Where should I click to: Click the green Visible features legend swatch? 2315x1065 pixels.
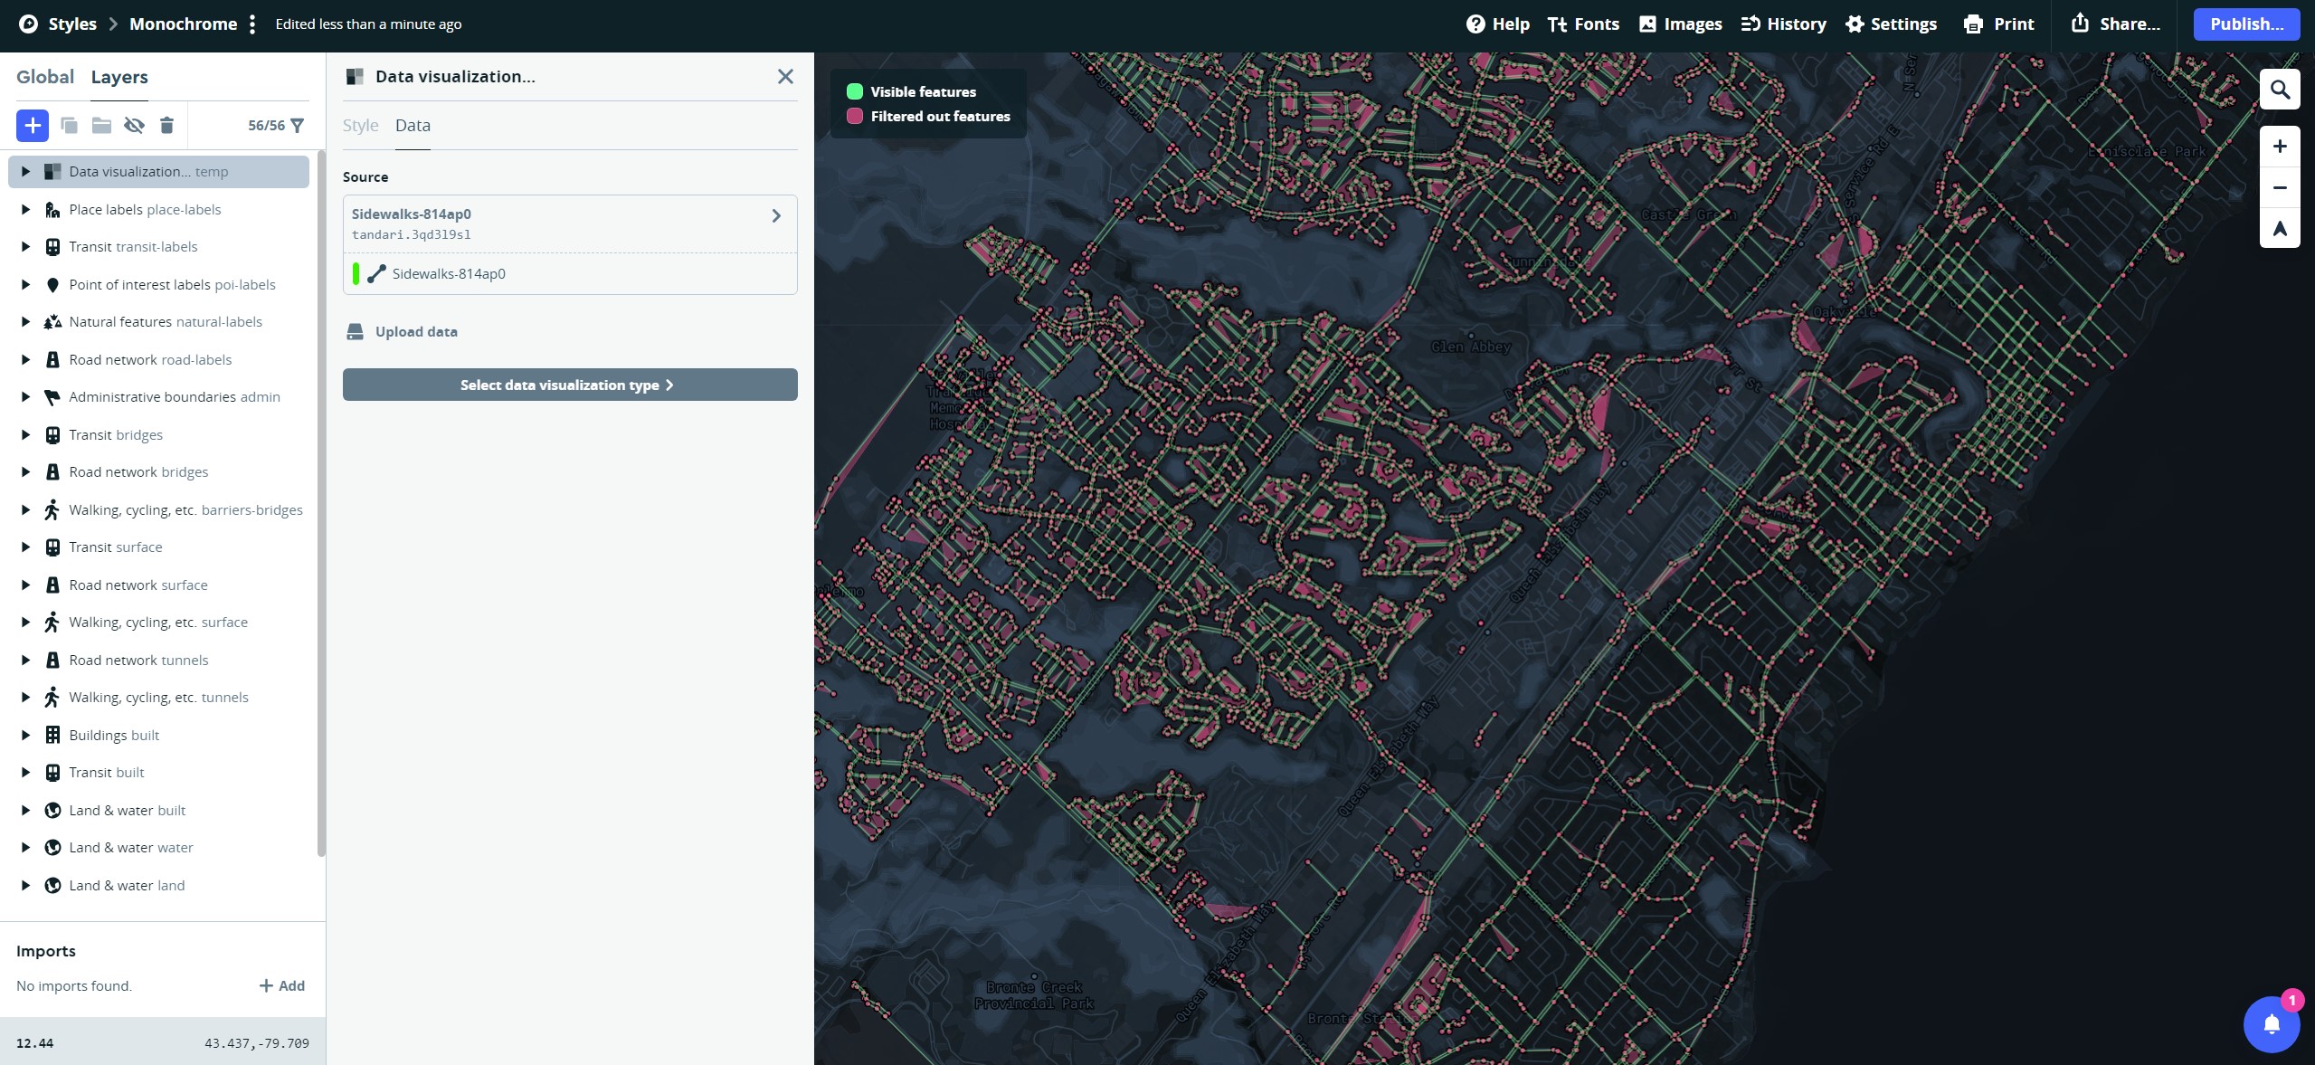854,91
